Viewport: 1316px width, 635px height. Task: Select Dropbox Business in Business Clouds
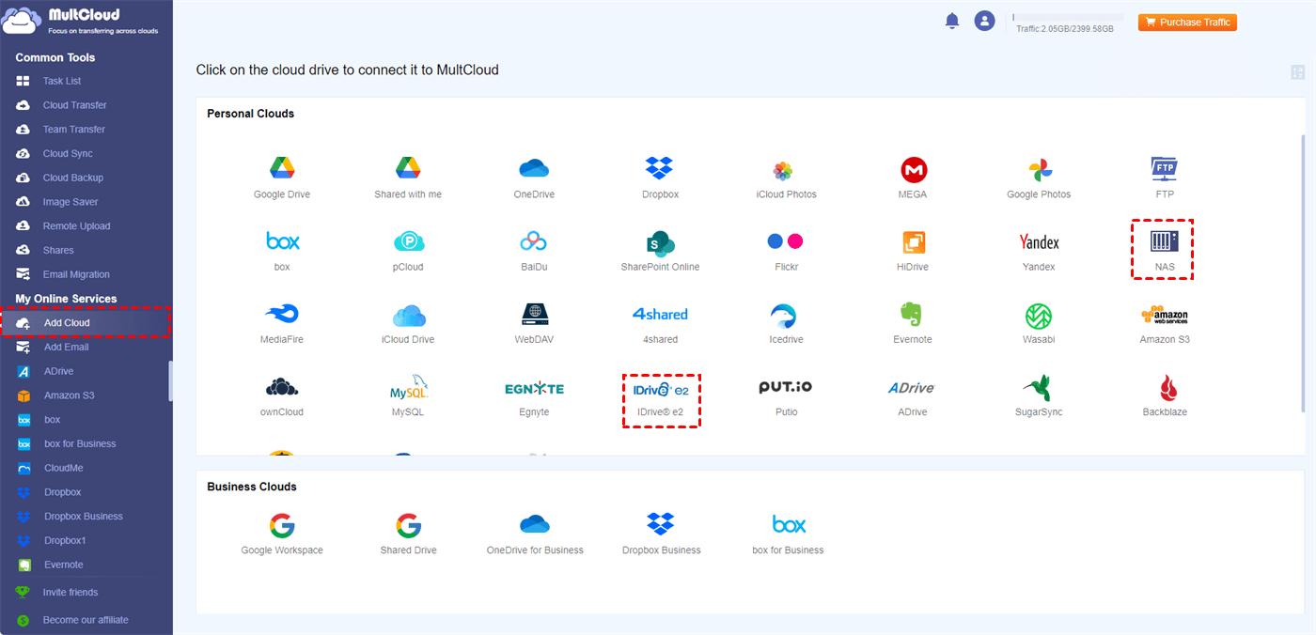661,524
